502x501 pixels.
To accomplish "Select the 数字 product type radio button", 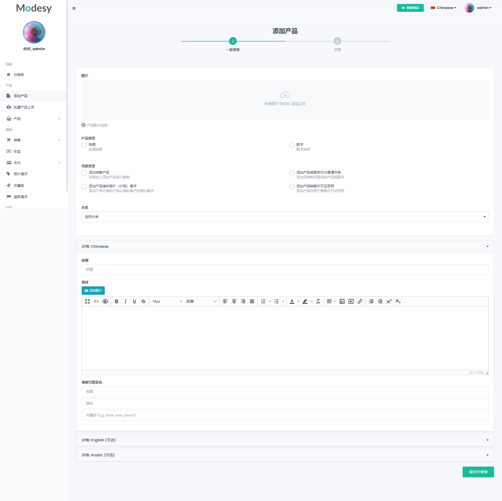I will [292, 145].
